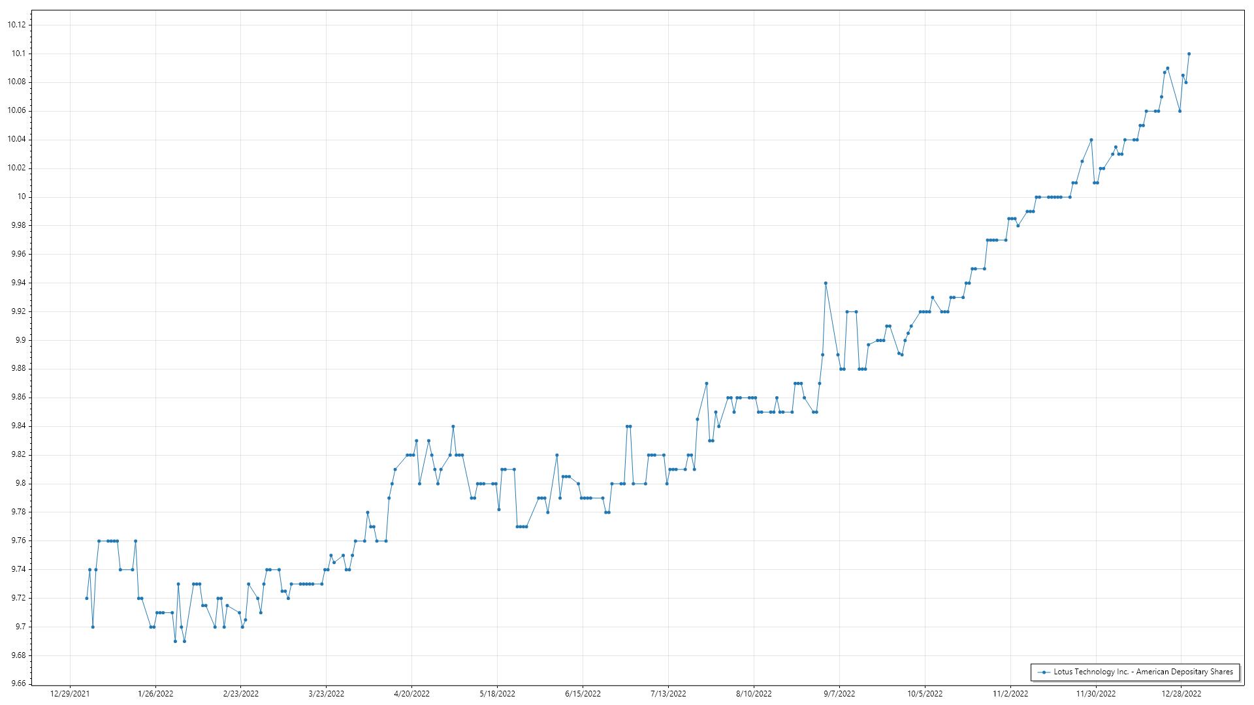The width and height of the screenshot is (1254, 705).
Task: Select the 1/26/2022 x-axis date label
Action: point(155,694)
